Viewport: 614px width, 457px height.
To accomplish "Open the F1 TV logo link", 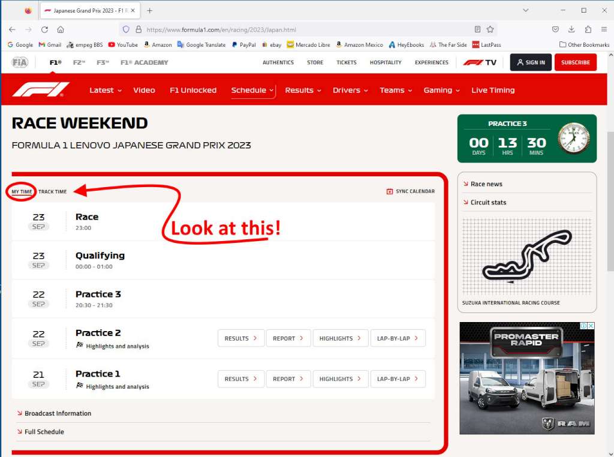I will (480, 62).
